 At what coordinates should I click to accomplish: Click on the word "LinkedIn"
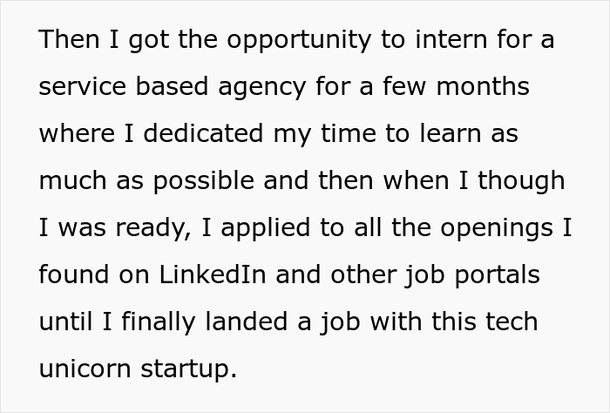[213, 274]
